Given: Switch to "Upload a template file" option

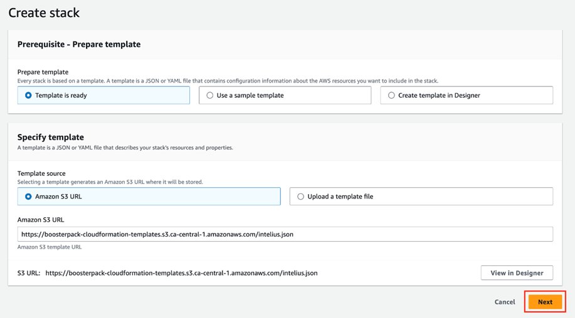Looking at the screenshot, I should (300, 197).
